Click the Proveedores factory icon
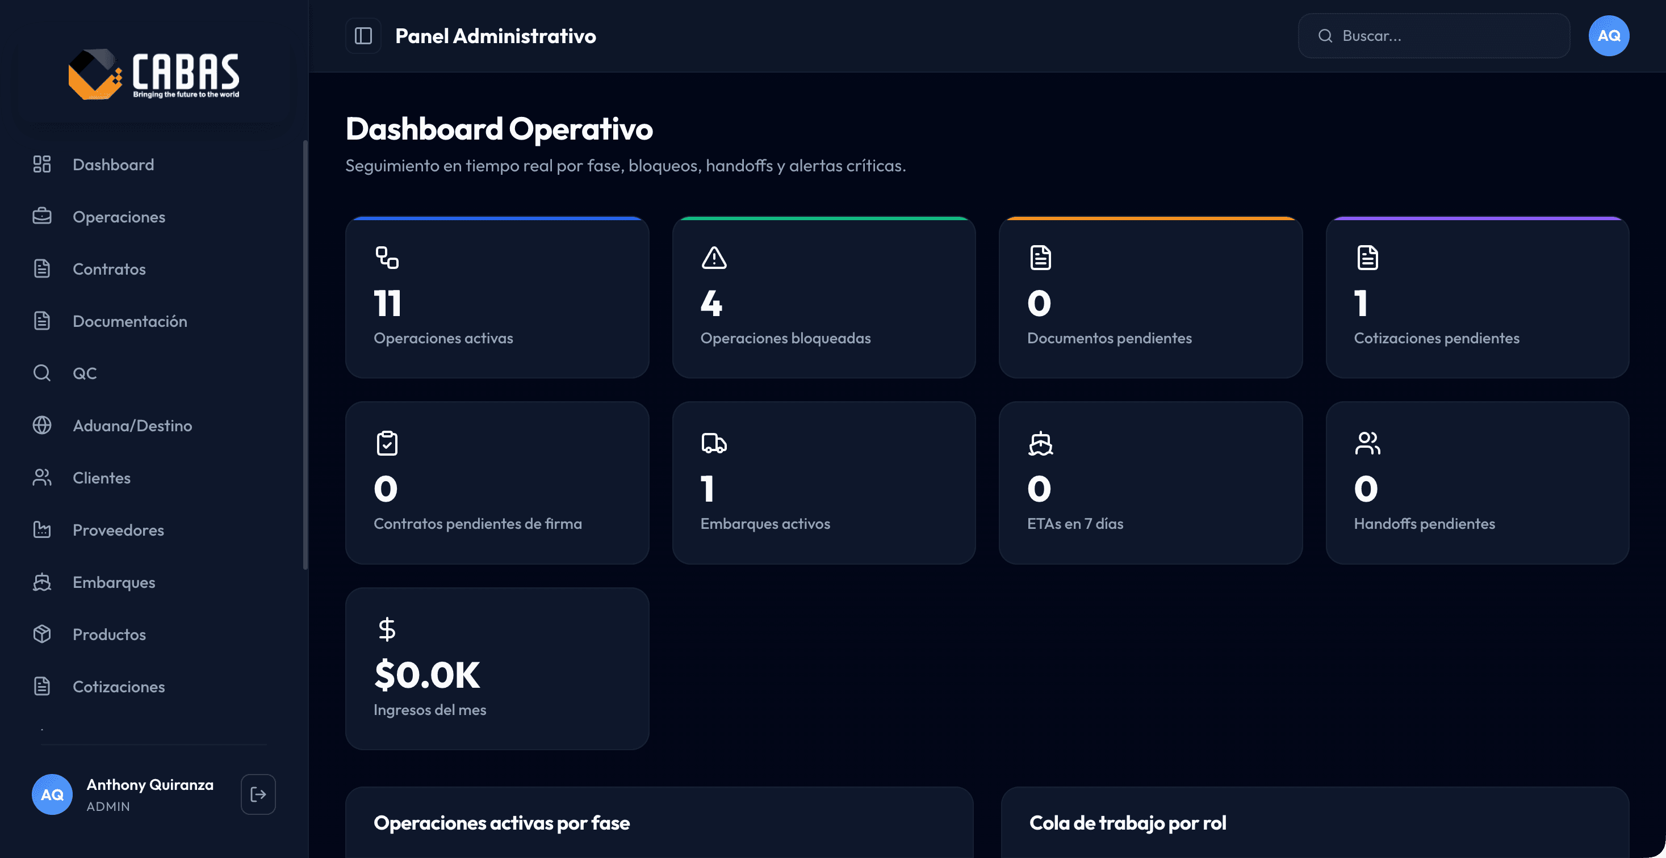 [x=42, y=530]
